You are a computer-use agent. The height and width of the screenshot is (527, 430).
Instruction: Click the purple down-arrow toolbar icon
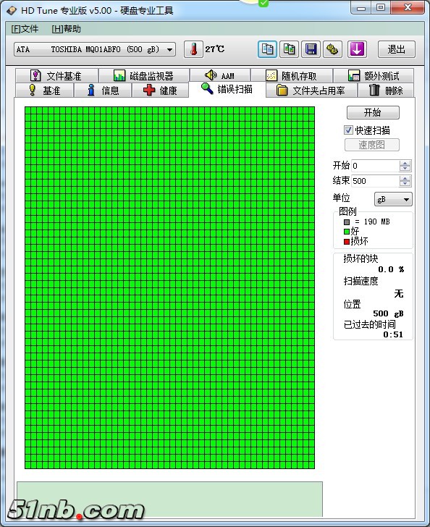tap(357, 49)
